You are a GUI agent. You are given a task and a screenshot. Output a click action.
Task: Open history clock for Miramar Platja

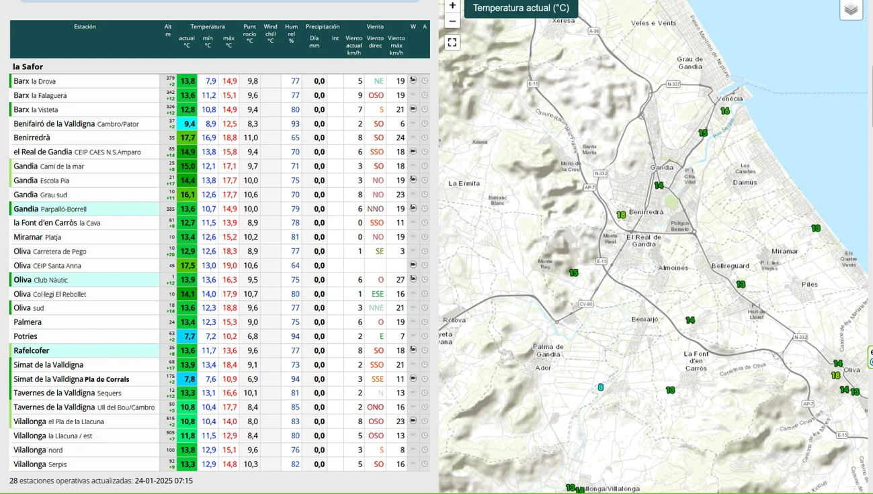pos(425,237)
